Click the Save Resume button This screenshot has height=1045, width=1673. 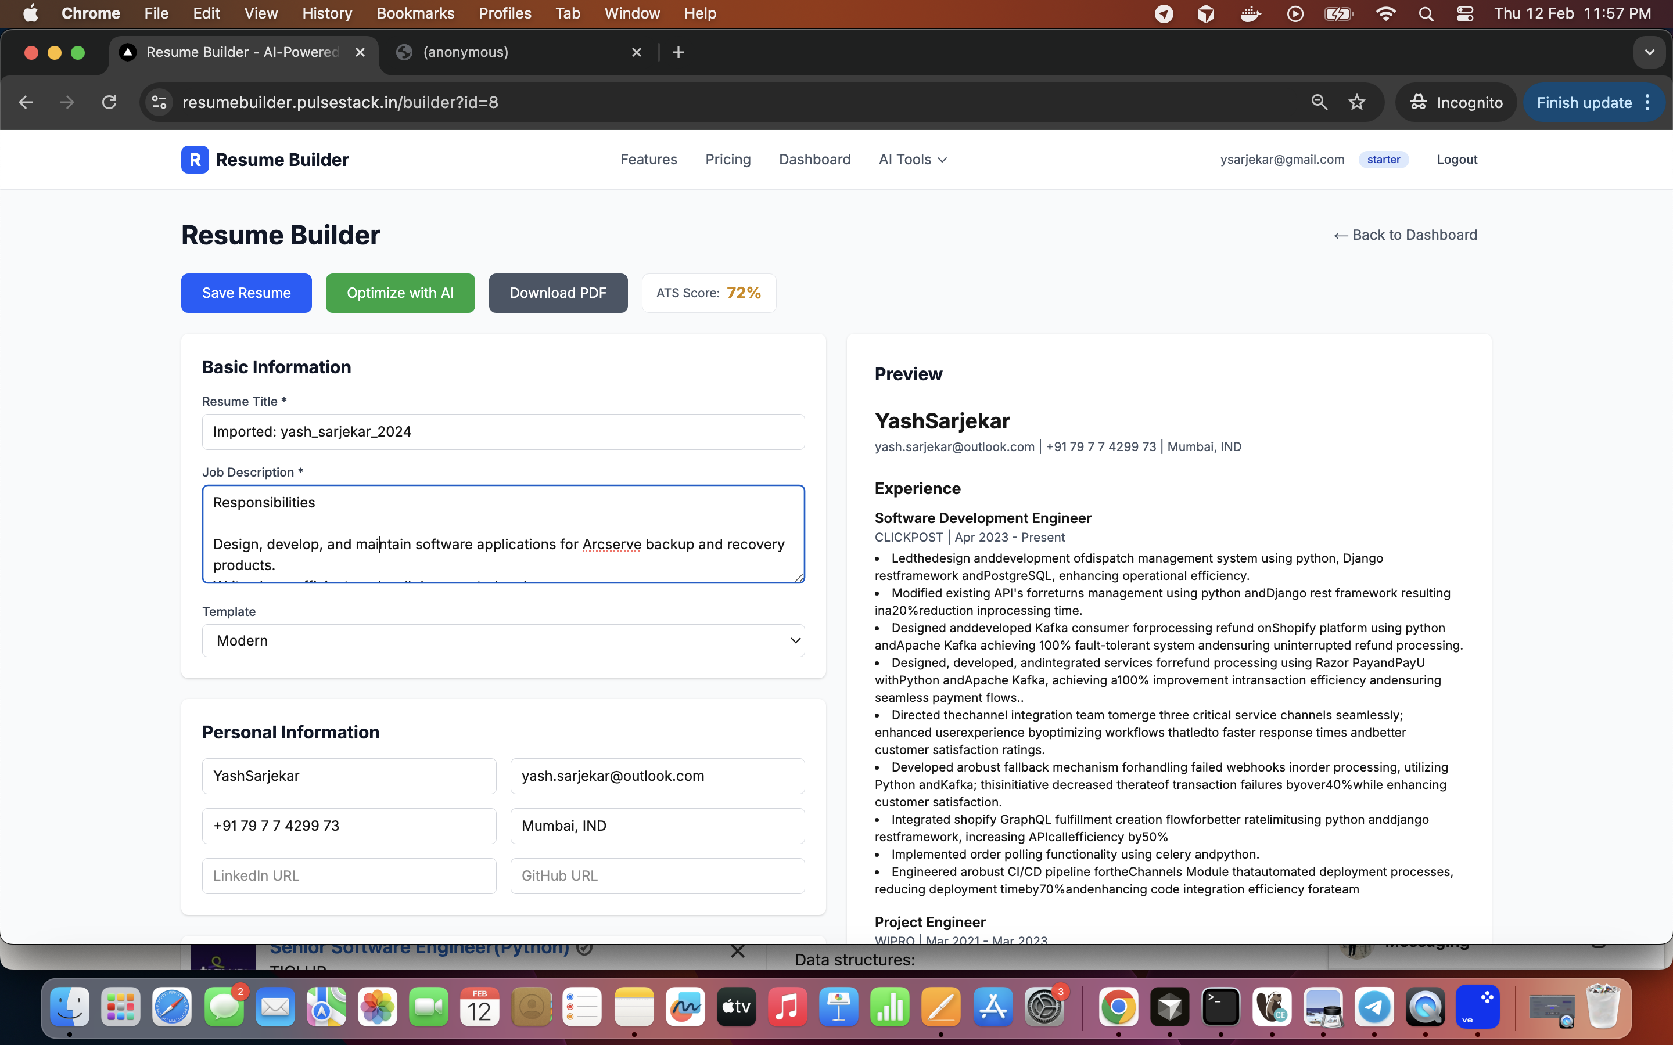coord(246,293)
